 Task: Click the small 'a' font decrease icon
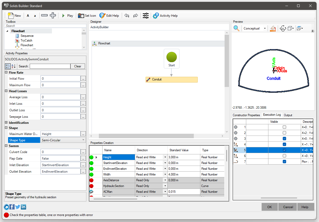click(35, 16)
